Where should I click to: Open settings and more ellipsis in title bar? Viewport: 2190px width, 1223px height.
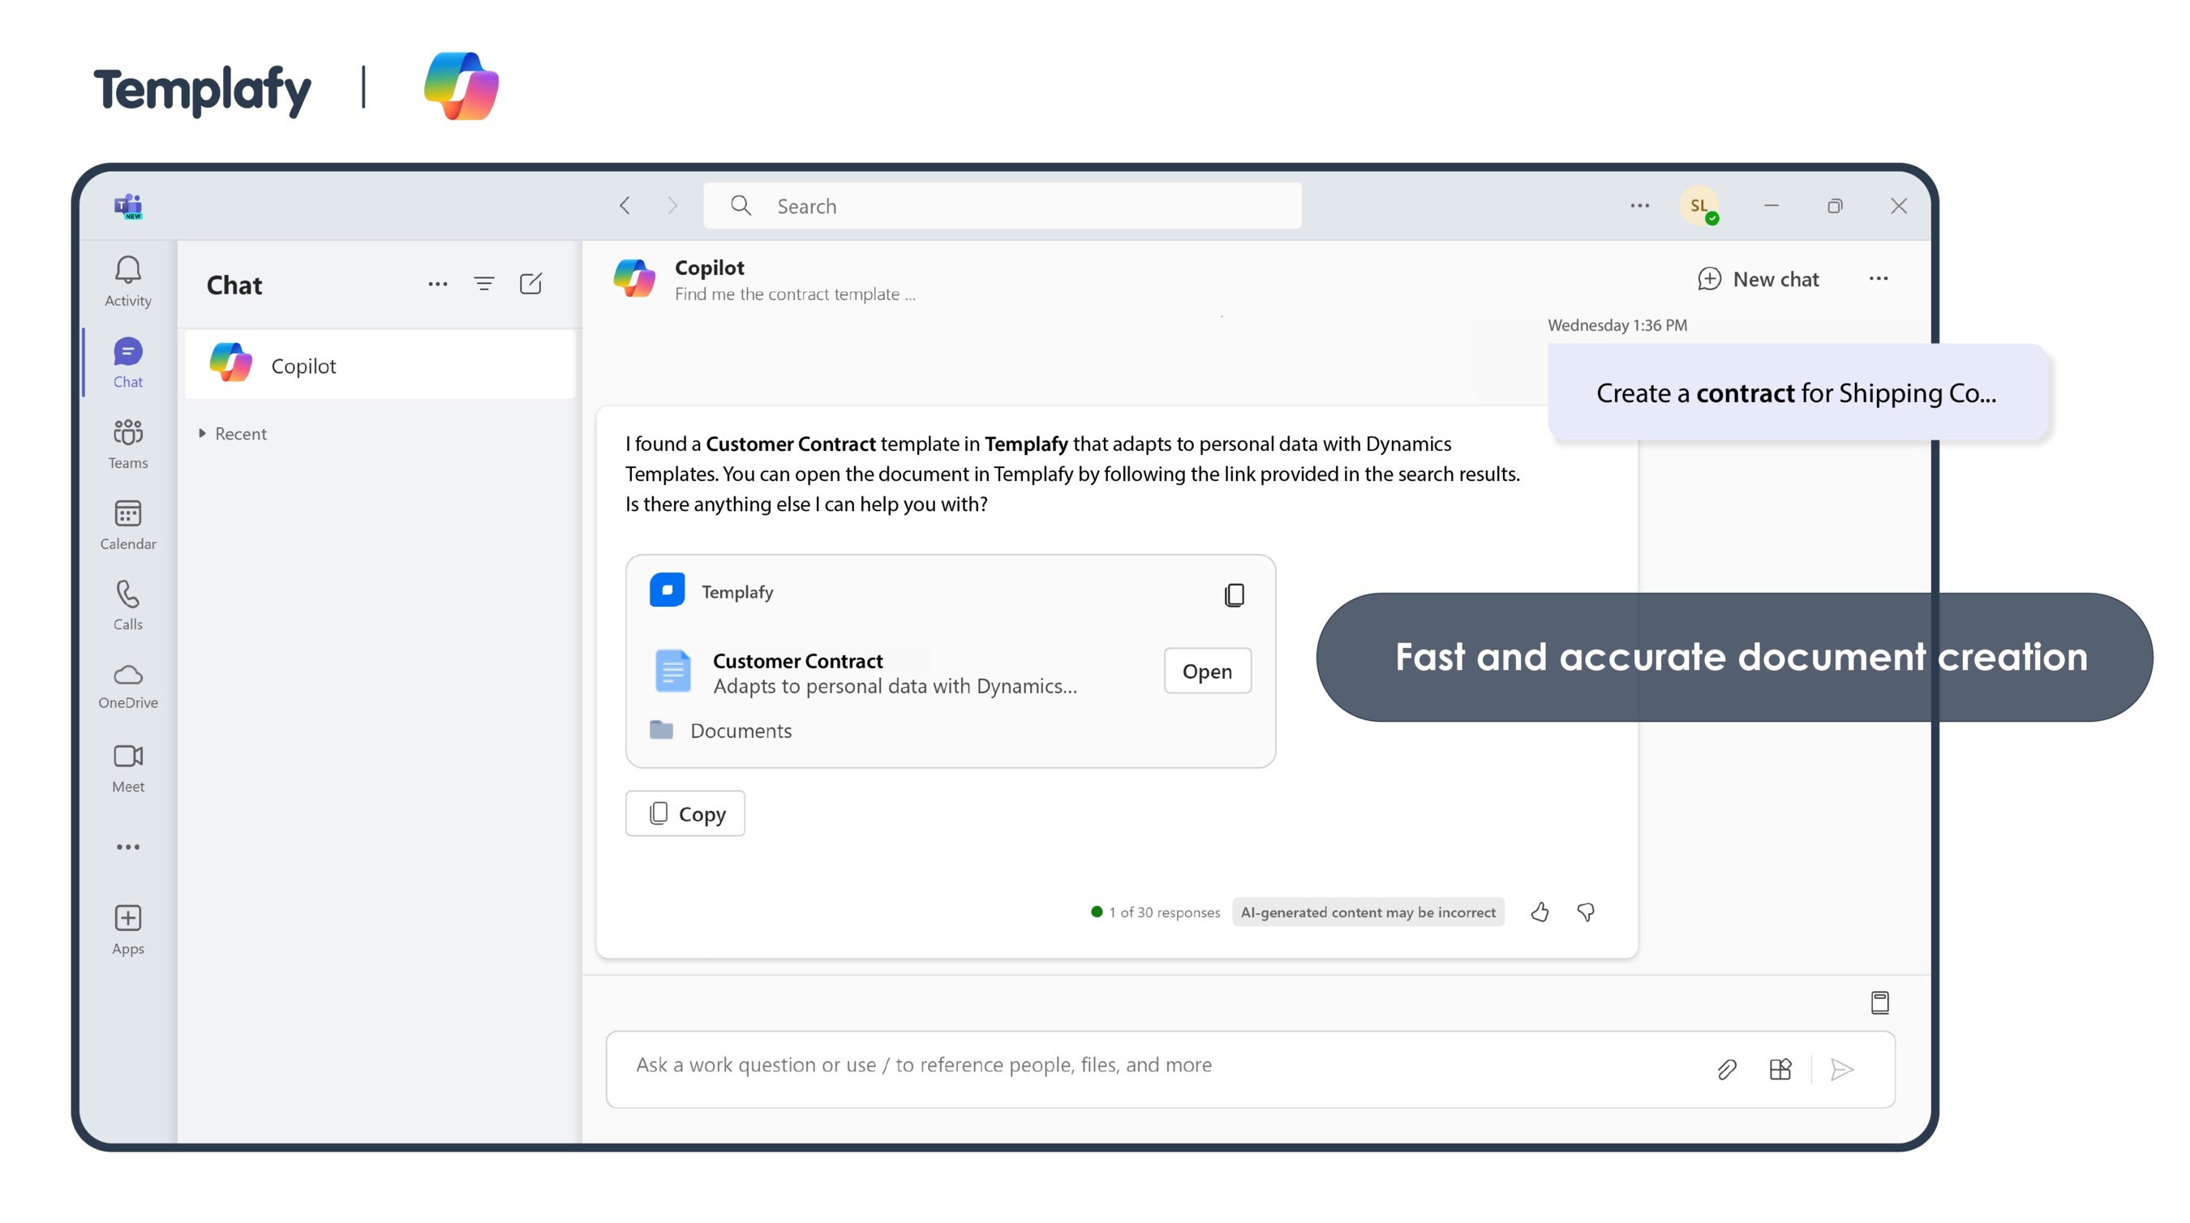pos(1640,206)
